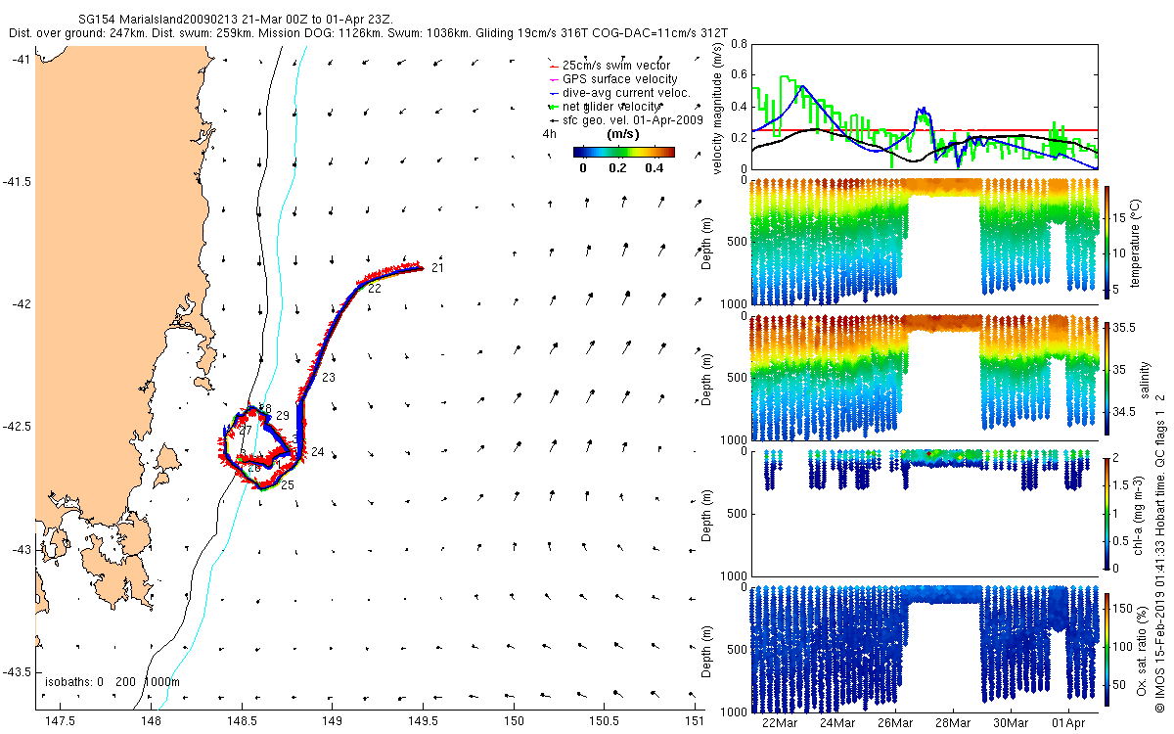This screenshot has height=734, width=1174.
Task: Click the map longitude tick 147.5
Action: pyautogui.click(x=61, y=721)
